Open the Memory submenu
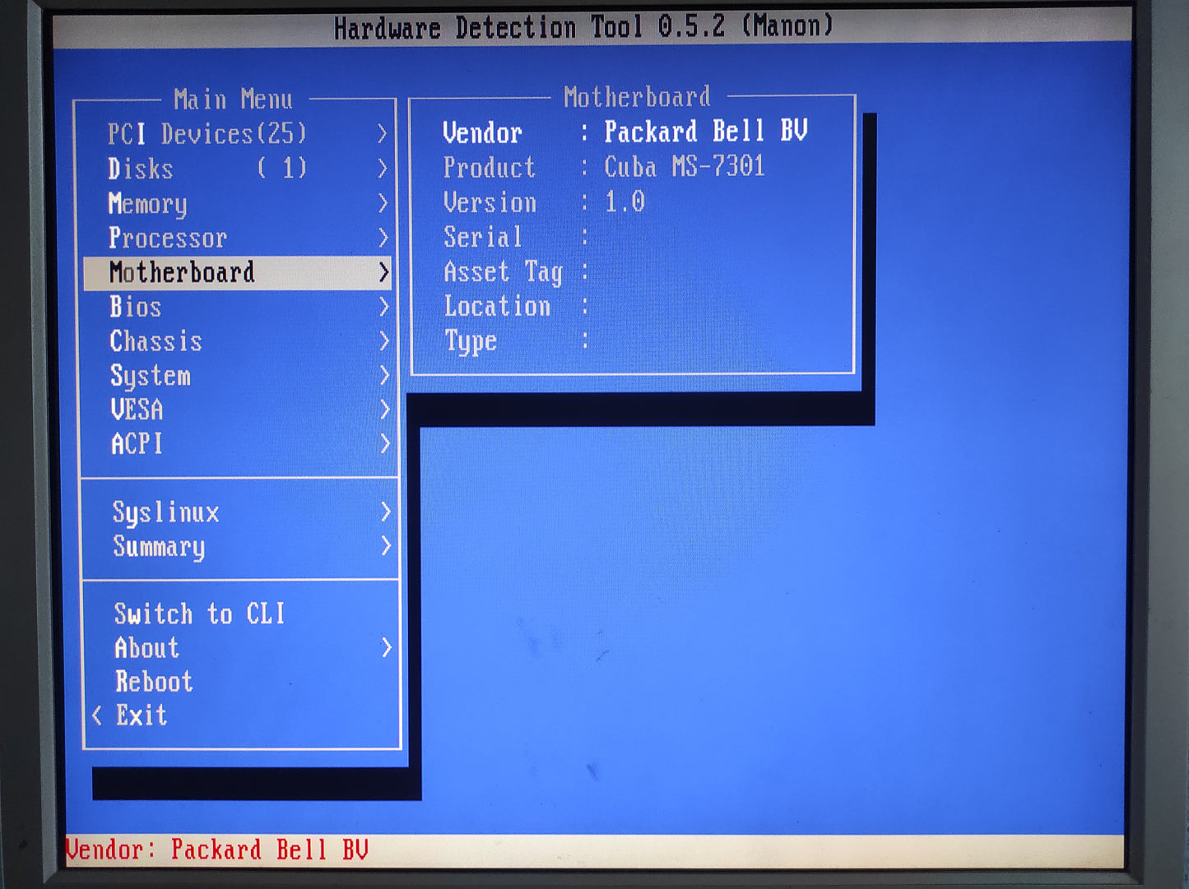 click(148, 204)
